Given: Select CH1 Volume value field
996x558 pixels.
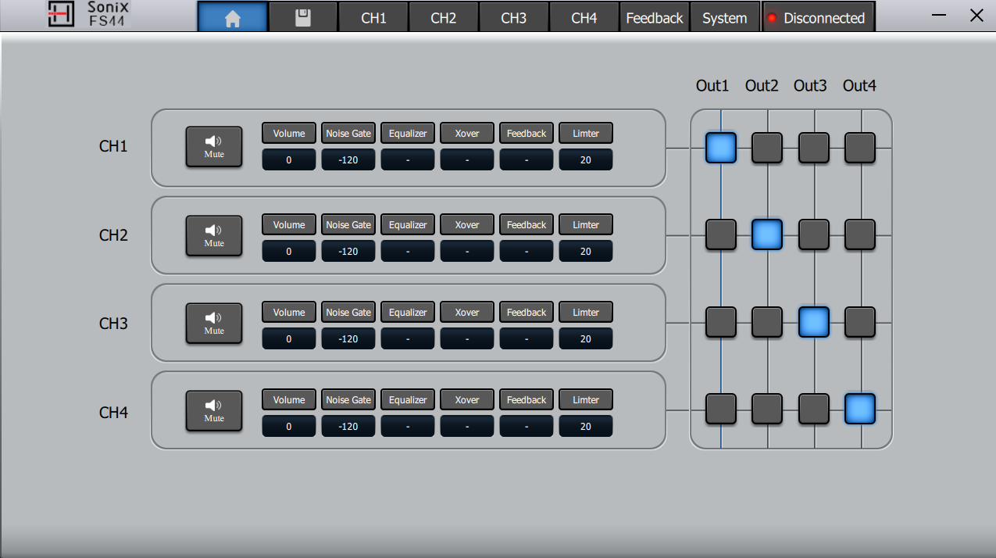Looking at the screenshot, I should coord(289,160).
